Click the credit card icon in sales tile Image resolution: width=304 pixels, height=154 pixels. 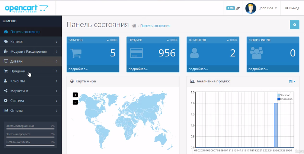(137, 54)
